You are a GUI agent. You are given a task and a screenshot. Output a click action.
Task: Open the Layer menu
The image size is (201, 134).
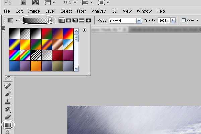tap(50, 11)
